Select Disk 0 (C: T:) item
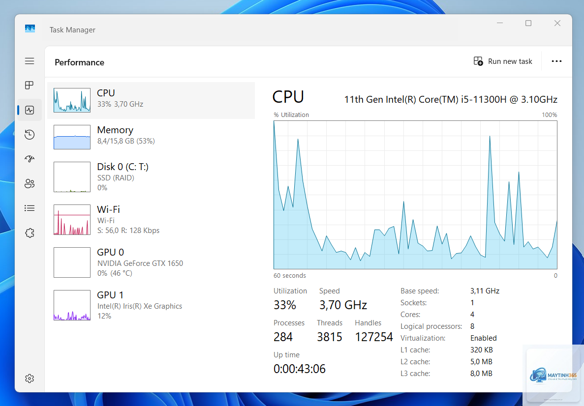584x406 pixels. pyautogui.click(x=151, y=177)
